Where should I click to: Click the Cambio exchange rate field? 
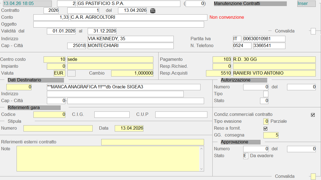tap(132, 73)
